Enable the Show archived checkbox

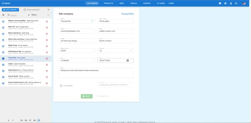[x=25, y=10]
